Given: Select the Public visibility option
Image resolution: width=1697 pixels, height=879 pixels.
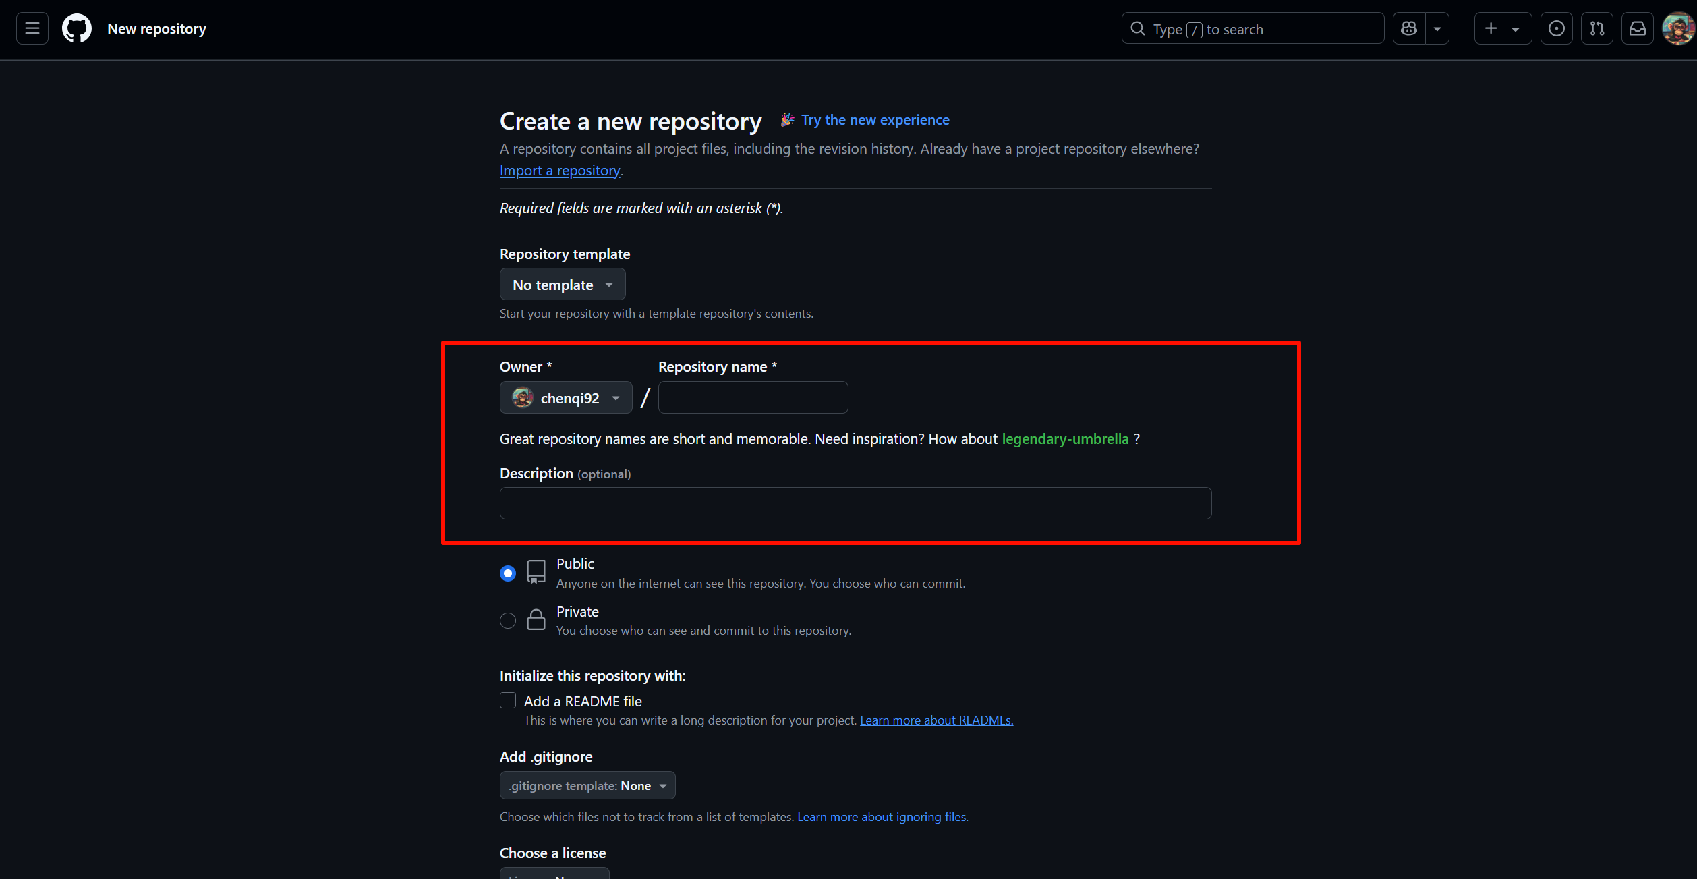Looking at the screenshot, I should pos(508,573).
